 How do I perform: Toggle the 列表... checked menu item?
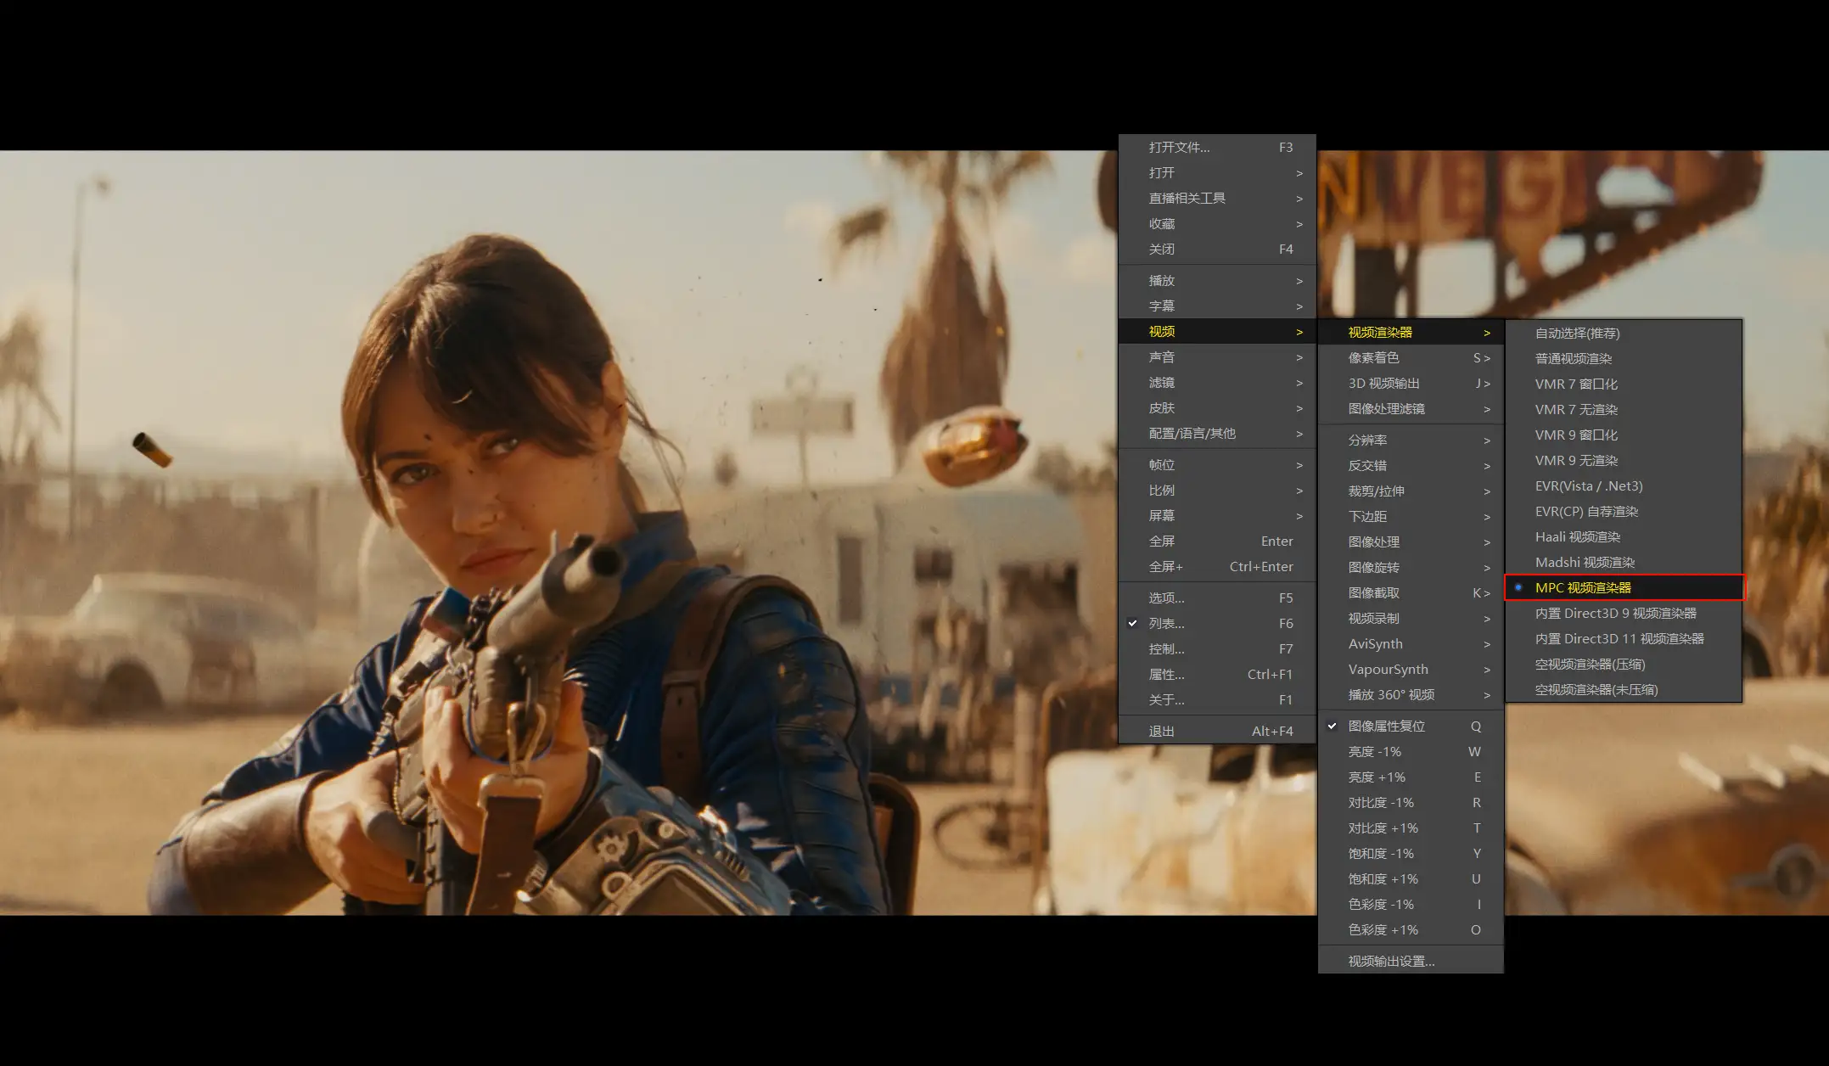pos(1166,623)
